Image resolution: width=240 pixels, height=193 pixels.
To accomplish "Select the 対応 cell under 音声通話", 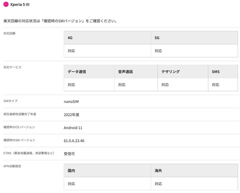I will pos(136,84).
